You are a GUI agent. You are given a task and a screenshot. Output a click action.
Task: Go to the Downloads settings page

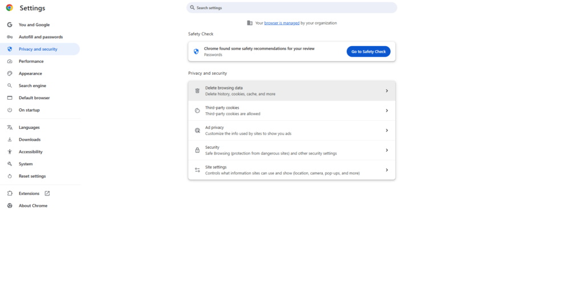tap(30, 140)
